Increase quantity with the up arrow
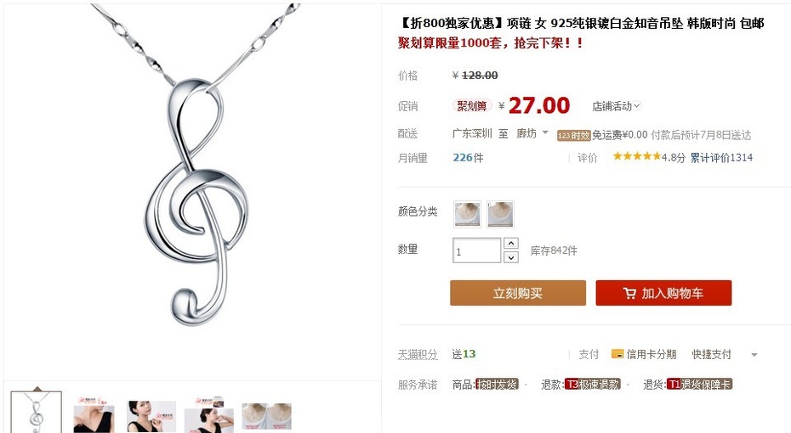 [511, 244]
